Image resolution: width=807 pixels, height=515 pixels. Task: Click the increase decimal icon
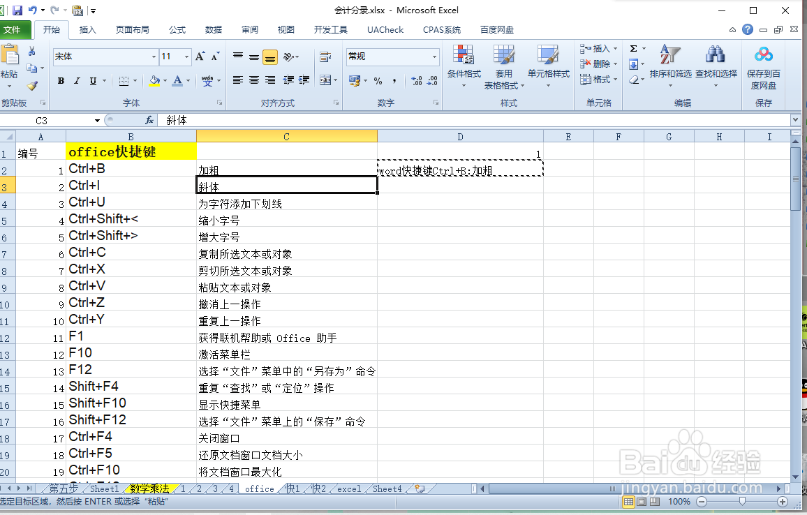tap(417, 81)
